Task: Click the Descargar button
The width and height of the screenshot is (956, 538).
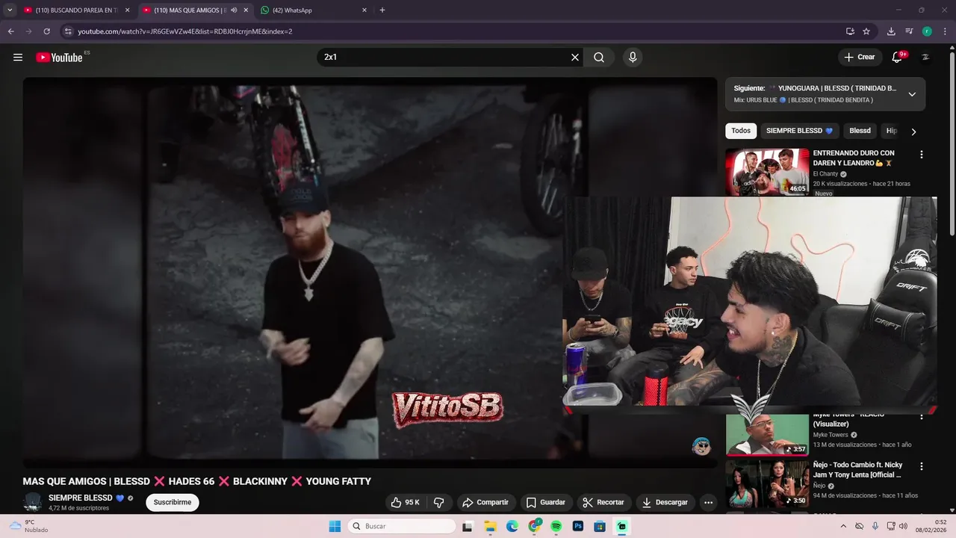Action: (x=665, y=502)
